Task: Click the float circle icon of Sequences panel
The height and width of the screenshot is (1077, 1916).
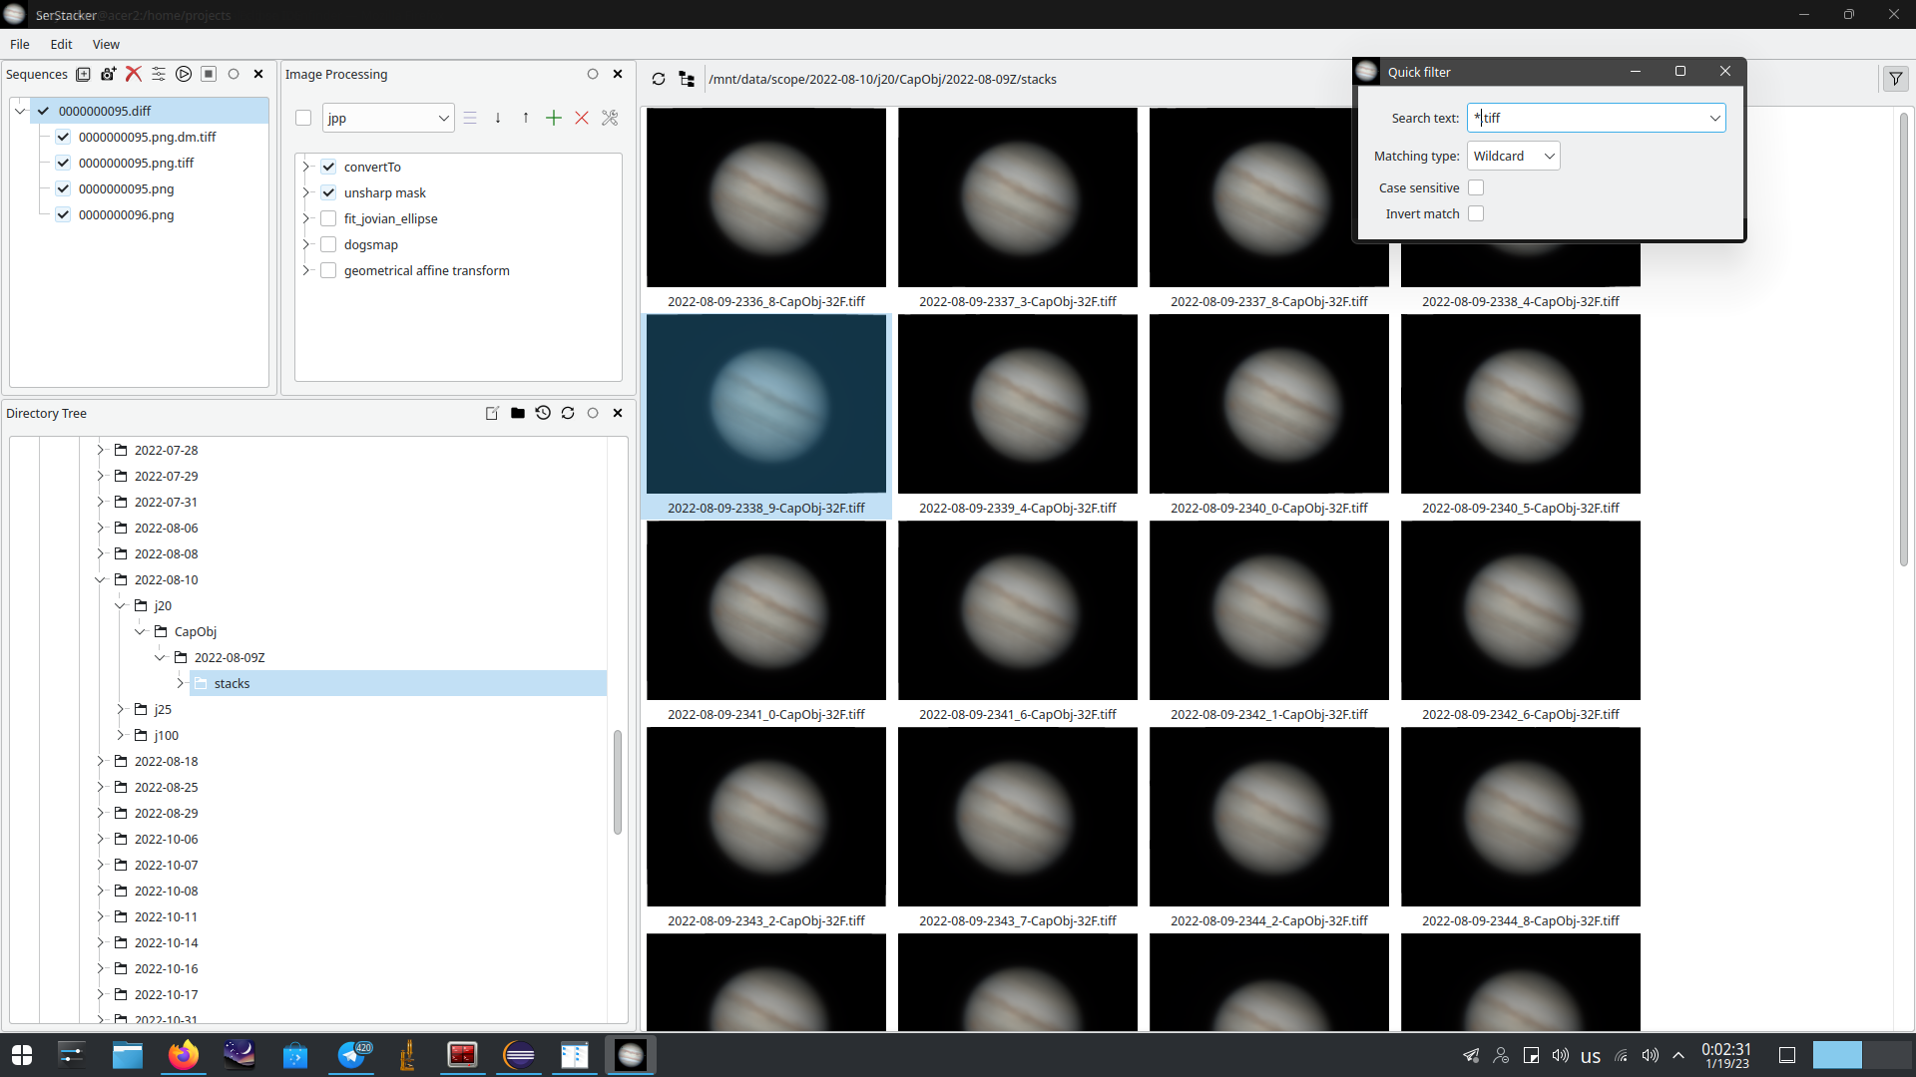Action: (234, 74)
